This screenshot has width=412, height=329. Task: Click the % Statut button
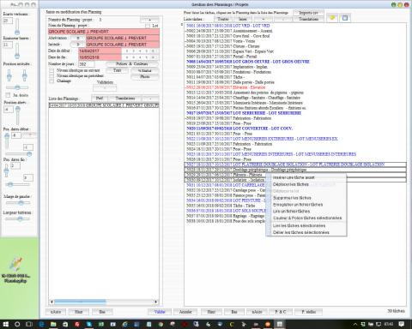coord(145,70)
